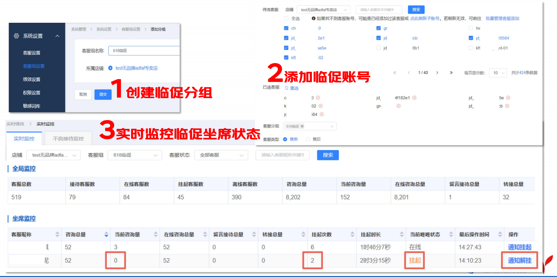Sort the seat table by 留言接待总量
The width and height of the screenshot is (557, 277).
(x=254, y=234)
